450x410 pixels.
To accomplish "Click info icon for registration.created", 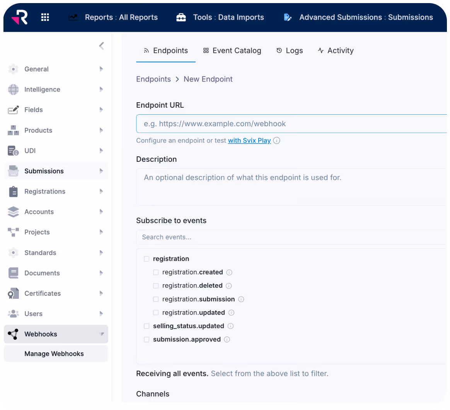I will (x=229, y=273).
